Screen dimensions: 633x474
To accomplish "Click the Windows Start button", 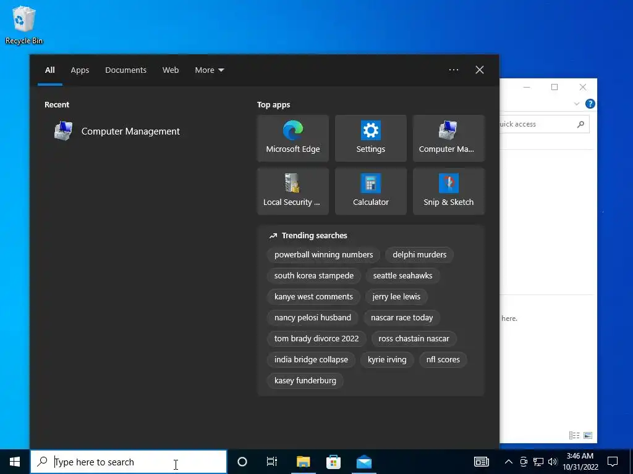I will [x=15, y=462].
